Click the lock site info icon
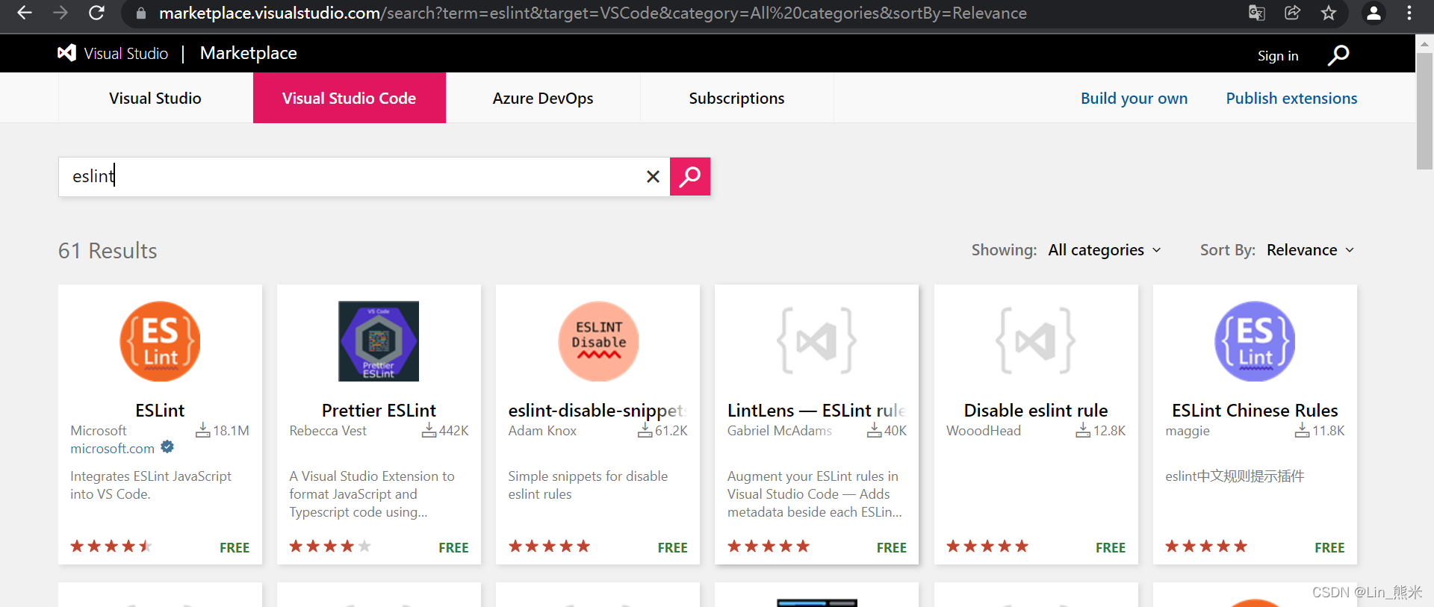 click(141, 13)
